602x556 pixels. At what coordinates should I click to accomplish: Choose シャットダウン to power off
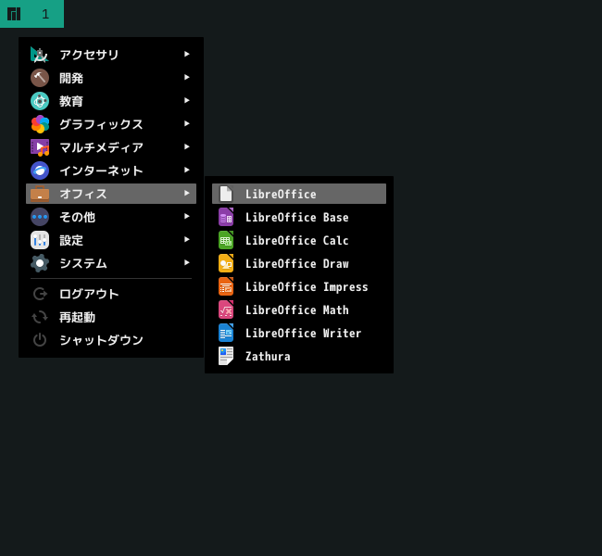click(111, 340)
